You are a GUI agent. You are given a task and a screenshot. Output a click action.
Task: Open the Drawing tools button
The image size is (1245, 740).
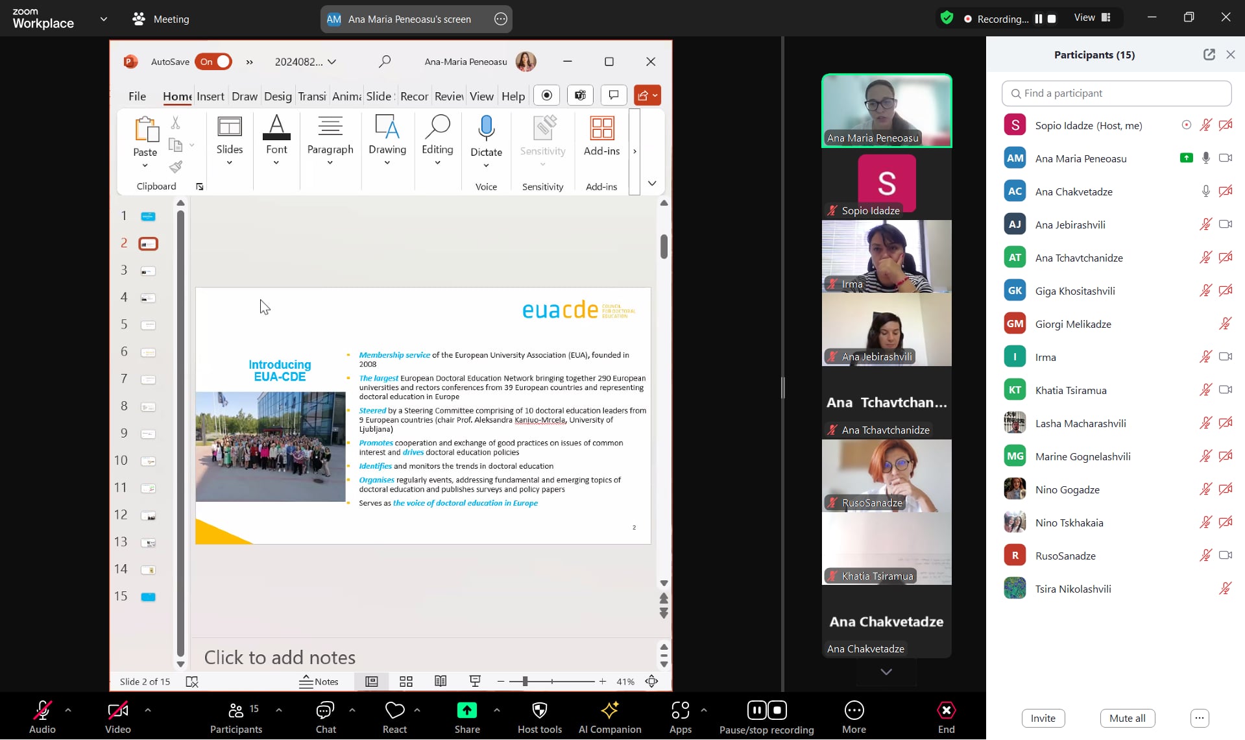387,140
